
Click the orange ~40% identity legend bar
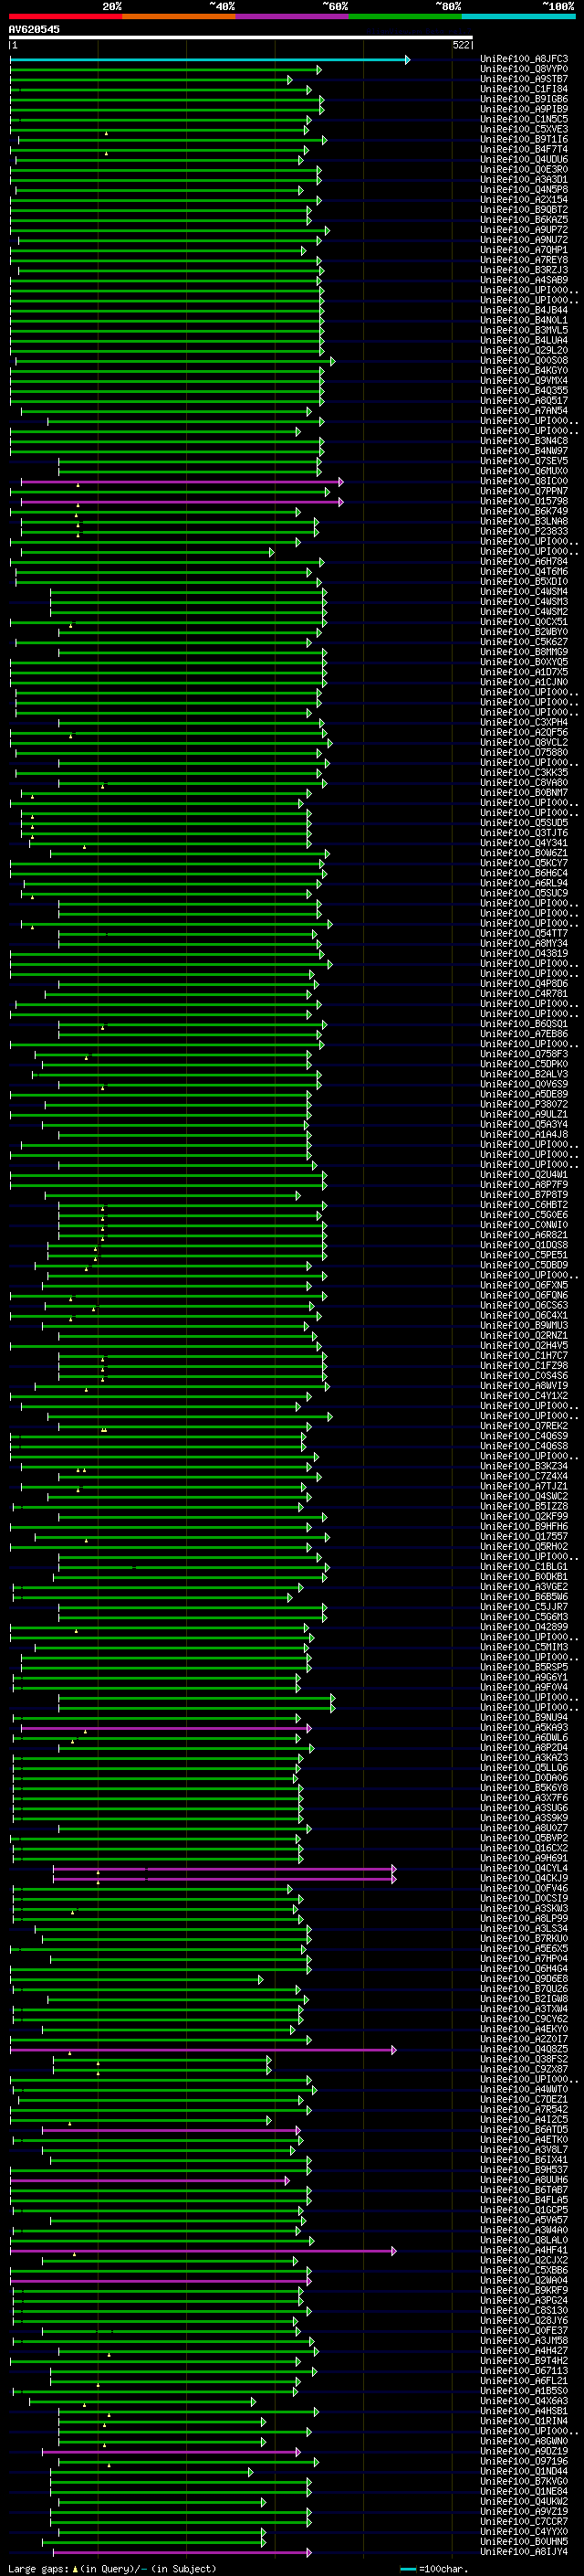click(x=179, y=16)
